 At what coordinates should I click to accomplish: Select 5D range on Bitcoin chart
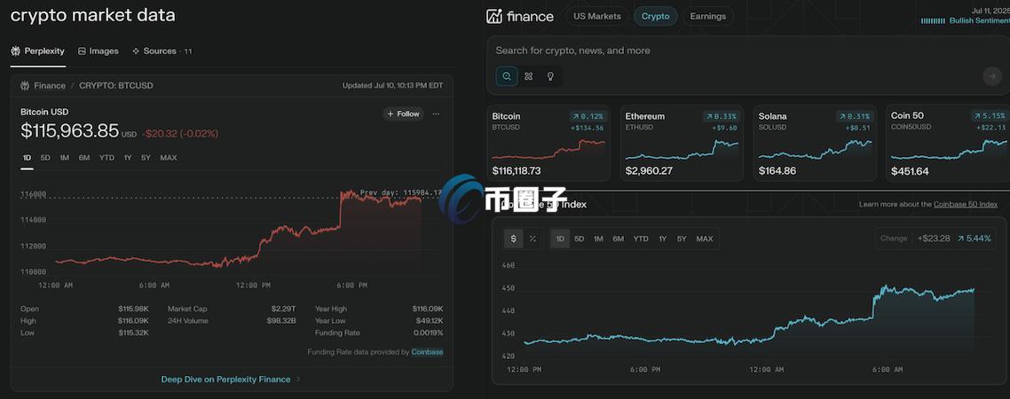[45, 158]
